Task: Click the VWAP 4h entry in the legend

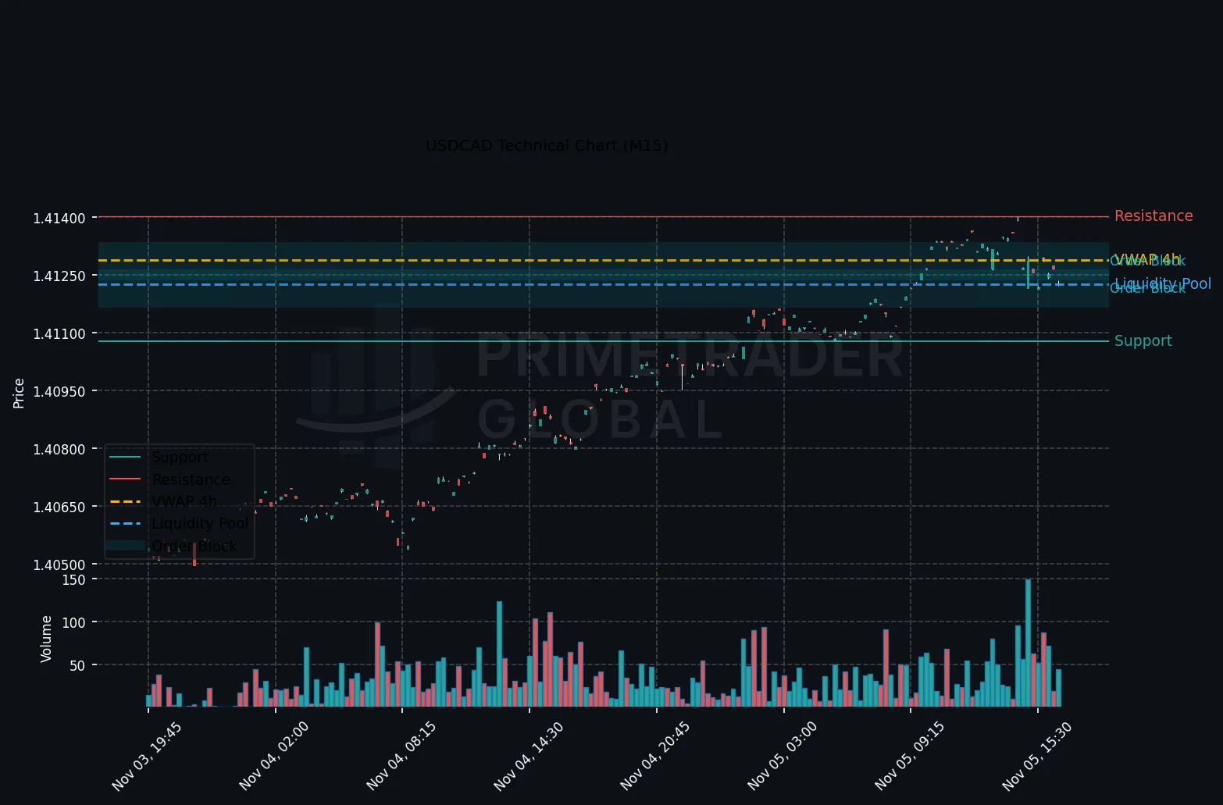Action: point(184,501)
